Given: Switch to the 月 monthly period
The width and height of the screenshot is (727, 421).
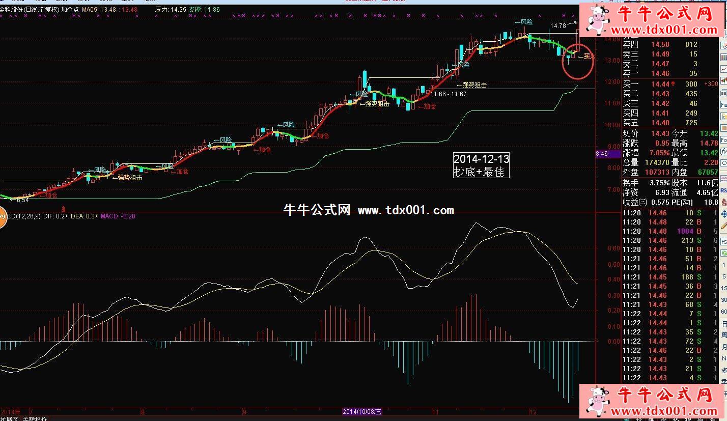Looking at the screenshot, I should tap(723, 347).
